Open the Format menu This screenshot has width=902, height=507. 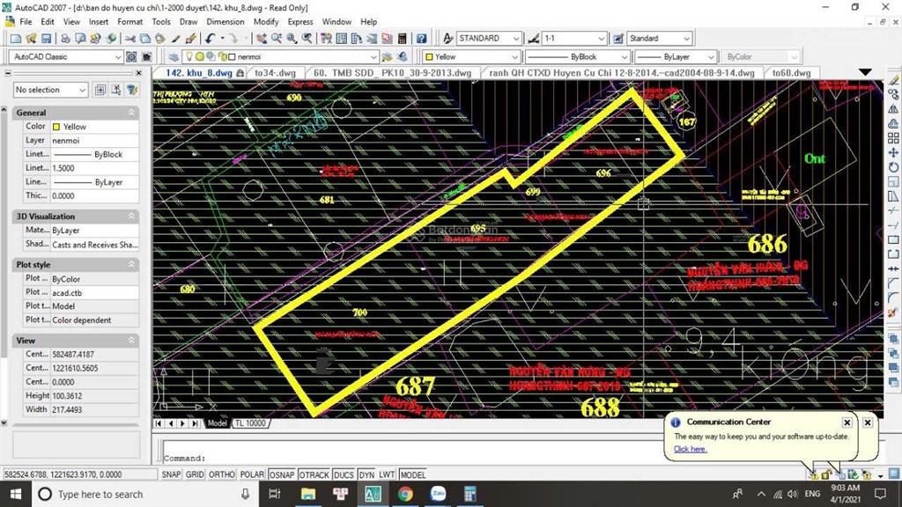point(130,22)
